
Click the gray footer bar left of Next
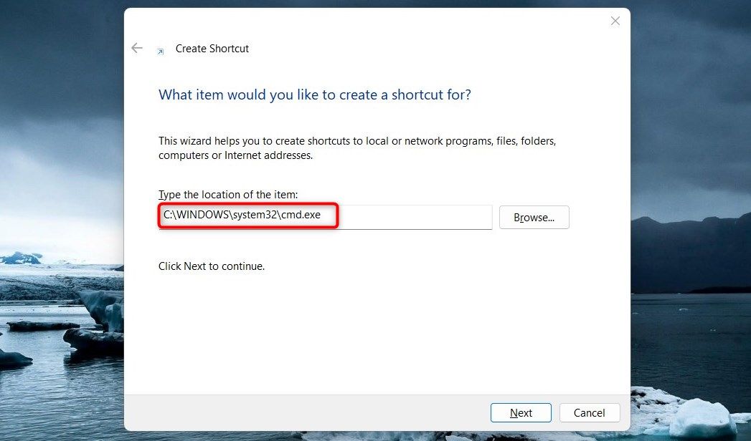point(306,412)
